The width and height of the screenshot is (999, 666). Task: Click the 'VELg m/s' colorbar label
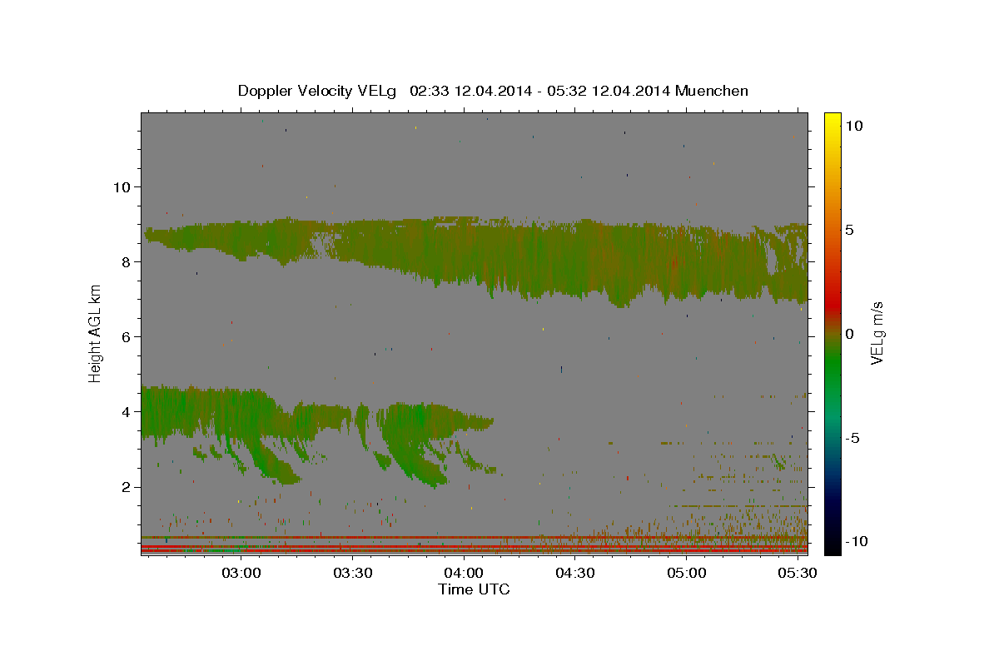(877, 333)
